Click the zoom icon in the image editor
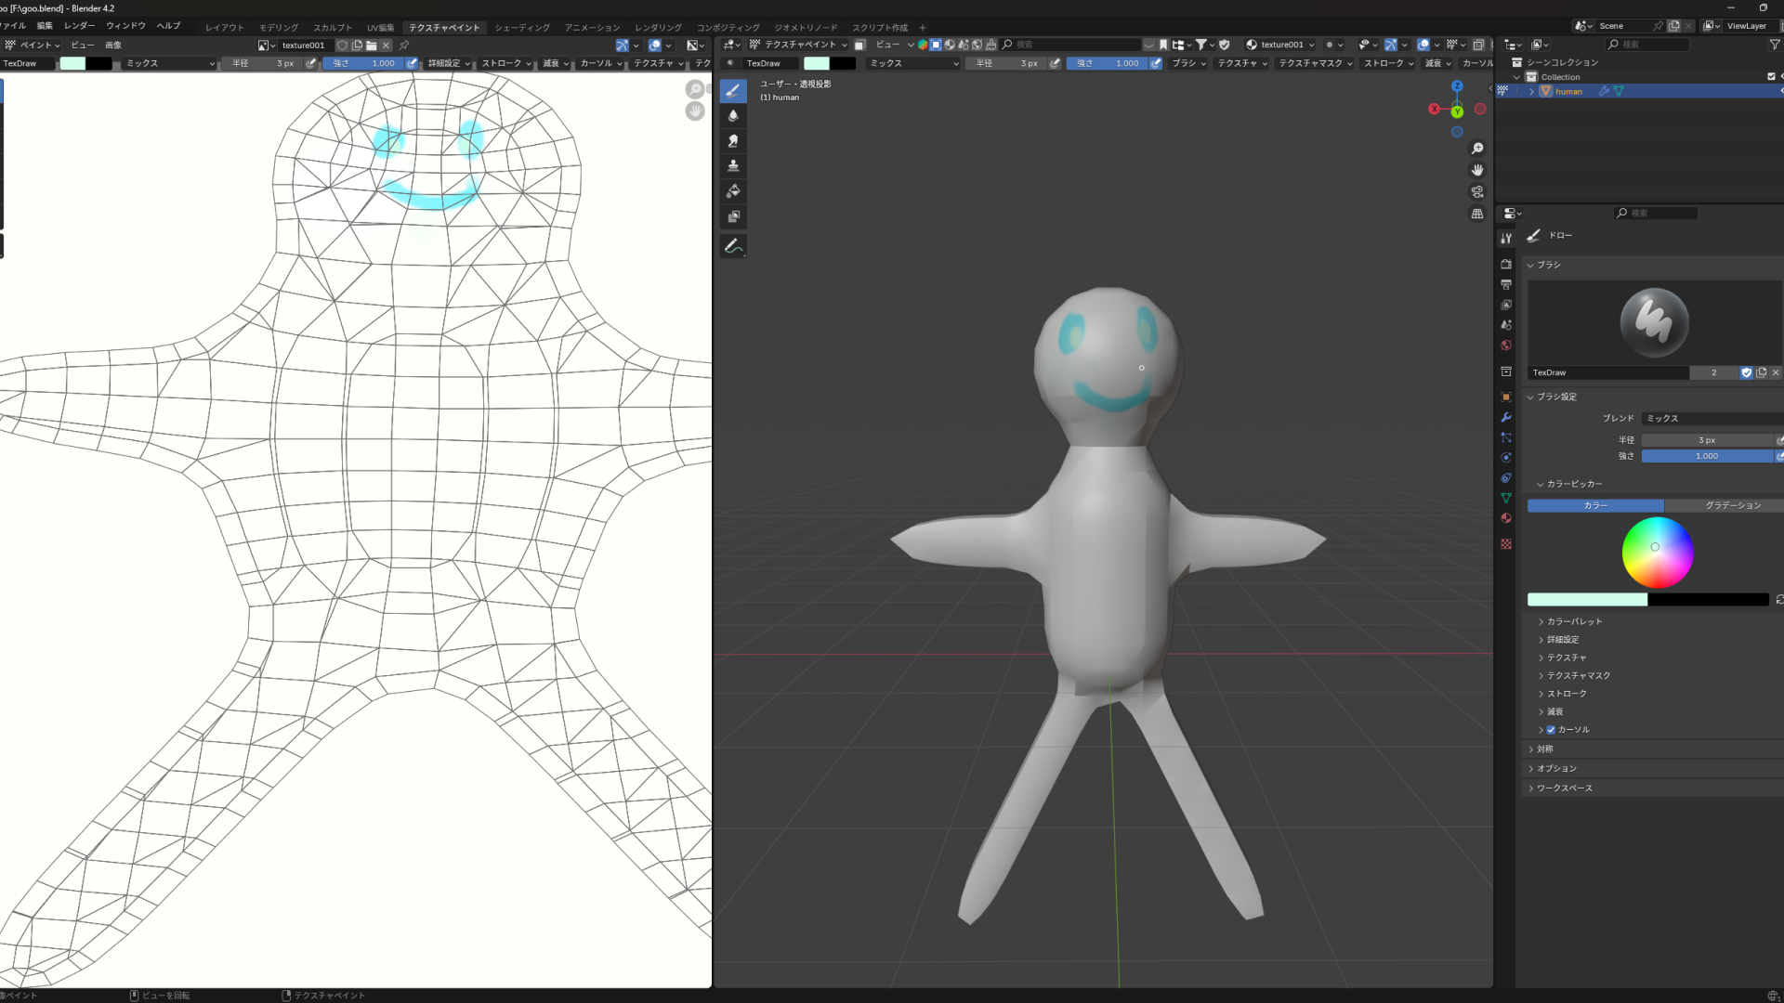This screenshot has height=1003, width=1784. coord(695,89)
